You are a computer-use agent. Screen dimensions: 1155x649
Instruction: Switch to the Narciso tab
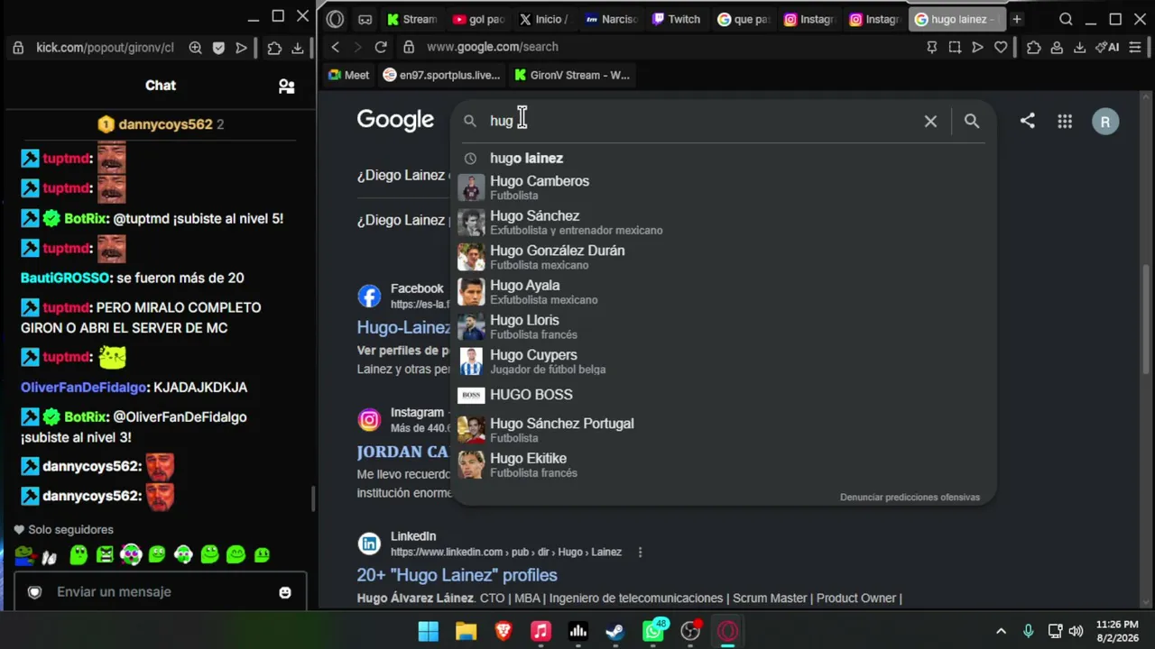click(x=611, y=19)
